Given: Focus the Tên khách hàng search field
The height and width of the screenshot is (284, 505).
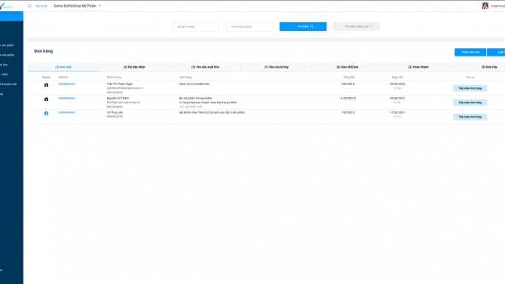Looking at the screenshot, I should [x=249, y=26].
